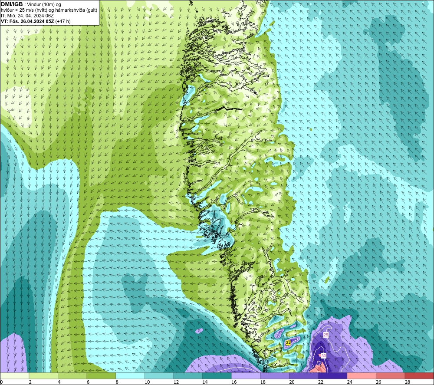Click the legend scale number 10
This screenshot has width=434, height=385.
(x=147, y=382)
